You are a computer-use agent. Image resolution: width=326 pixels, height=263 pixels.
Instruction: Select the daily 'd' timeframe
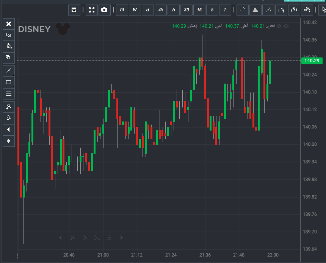[x=148, y=10]
